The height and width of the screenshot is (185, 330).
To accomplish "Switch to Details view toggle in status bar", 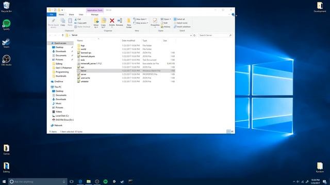I will click(228, 132).
